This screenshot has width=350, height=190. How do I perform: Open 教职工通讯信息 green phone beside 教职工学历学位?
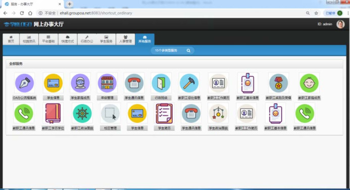(x=24, y=113)
